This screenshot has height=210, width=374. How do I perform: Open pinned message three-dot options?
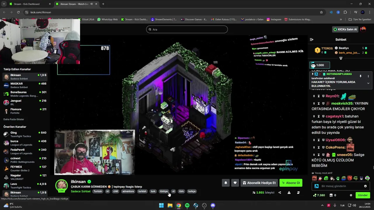coord(368,76)
